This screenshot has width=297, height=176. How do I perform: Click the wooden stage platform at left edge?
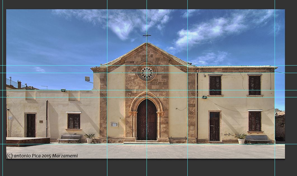click(27, 141)
